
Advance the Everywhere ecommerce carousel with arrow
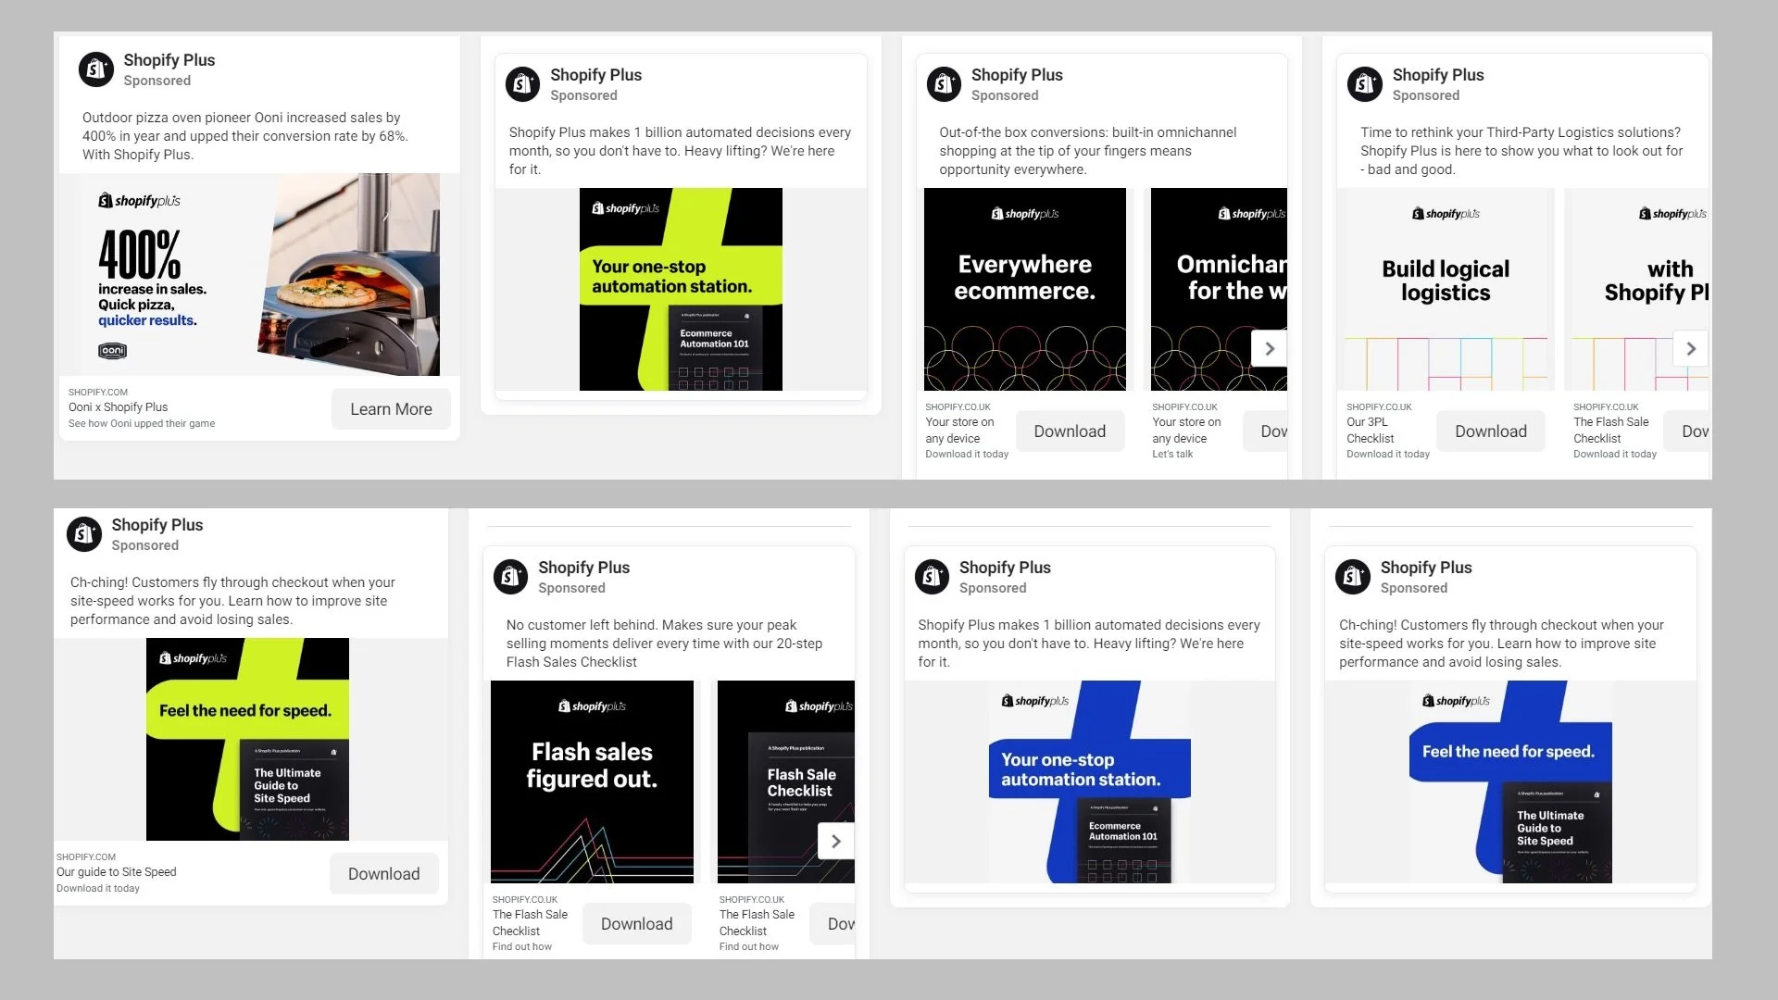coord(1269,349)
